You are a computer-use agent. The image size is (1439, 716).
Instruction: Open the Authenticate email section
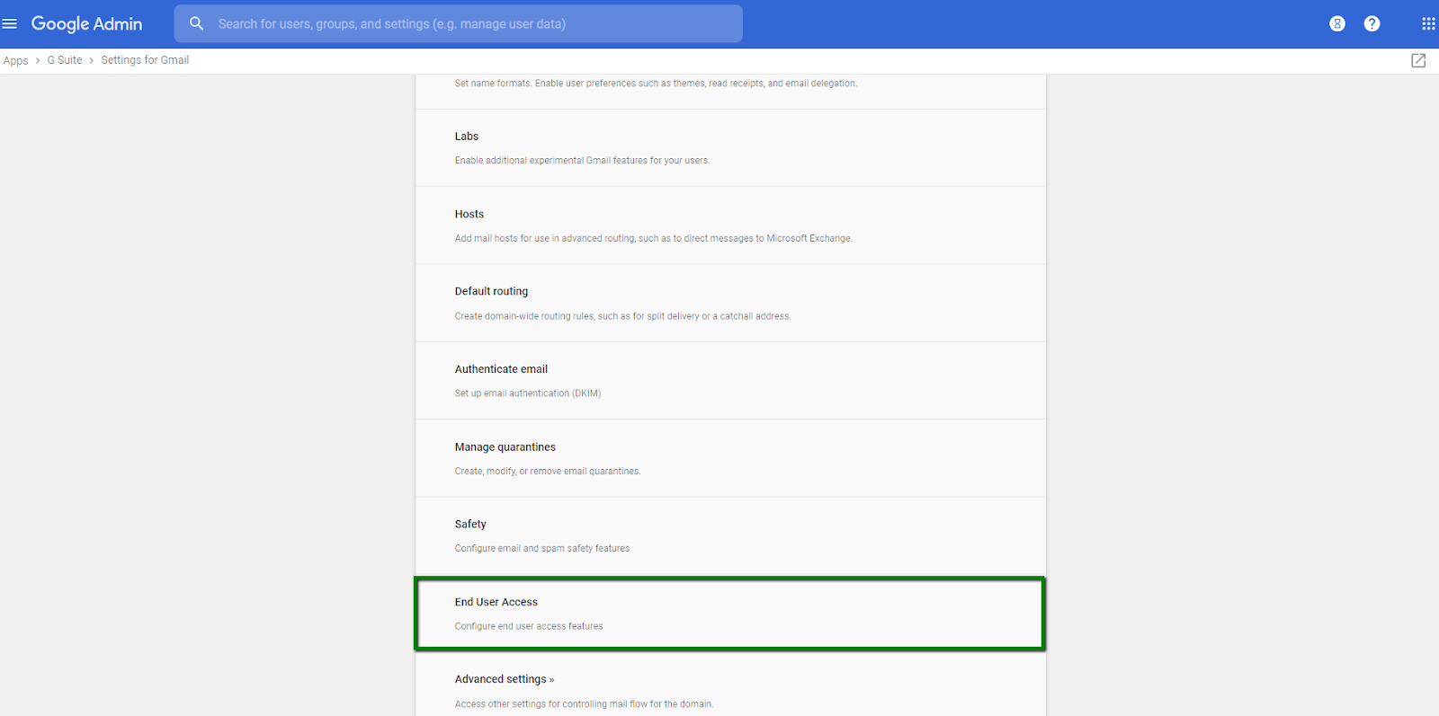[730, 381]
